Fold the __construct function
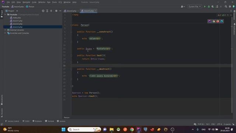This screenshot has height=133, width=236. pos(72,32)
